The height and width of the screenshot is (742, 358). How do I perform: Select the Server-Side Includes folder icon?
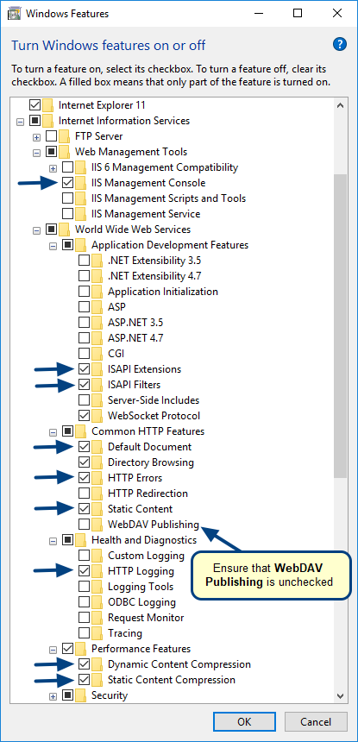(97, 400)
